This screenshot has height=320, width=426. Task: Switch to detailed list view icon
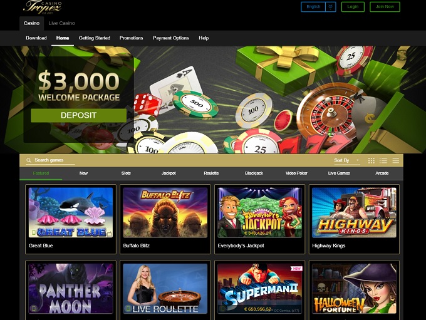point(383,160)
